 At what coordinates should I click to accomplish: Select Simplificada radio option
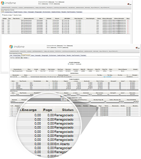75,64
